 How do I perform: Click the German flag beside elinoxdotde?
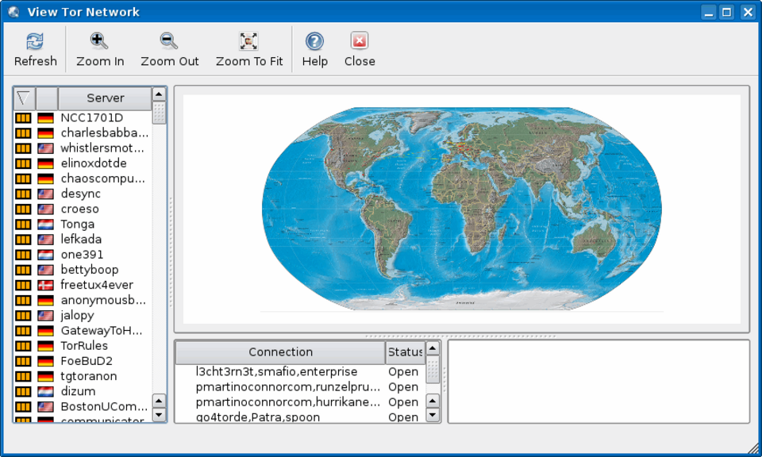(45, 163)
